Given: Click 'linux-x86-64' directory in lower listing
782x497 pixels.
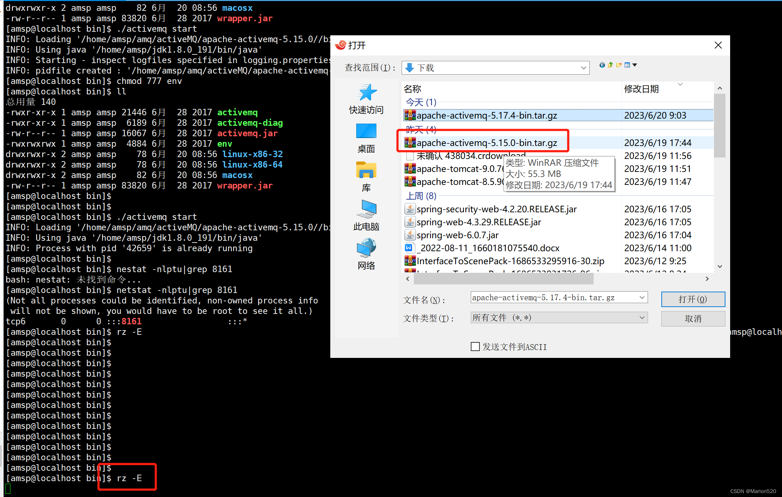Looking at the screenshot, I should 253,165.
